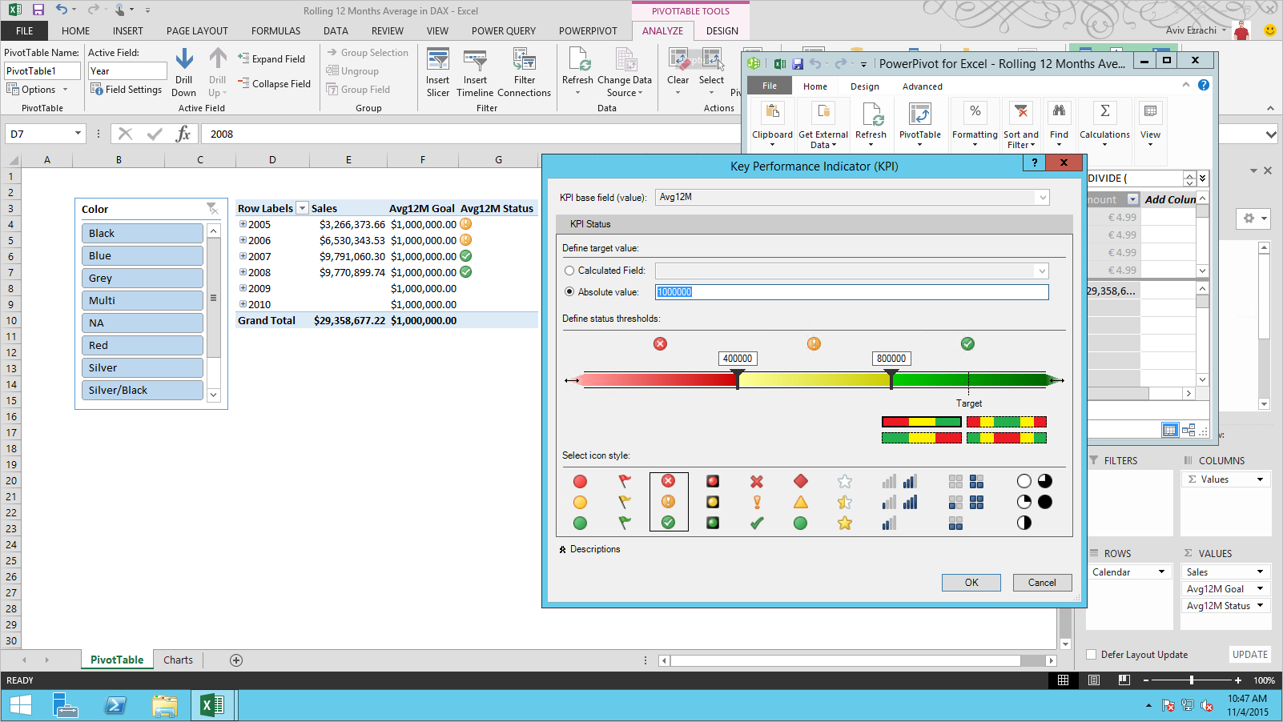Switch to the Charts sheet tab

coord(178,660)
